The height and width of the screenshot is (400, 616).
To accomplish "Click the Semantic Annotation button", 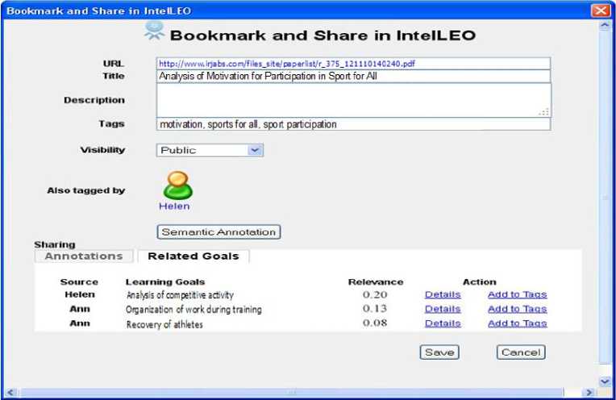I will 219,231.
